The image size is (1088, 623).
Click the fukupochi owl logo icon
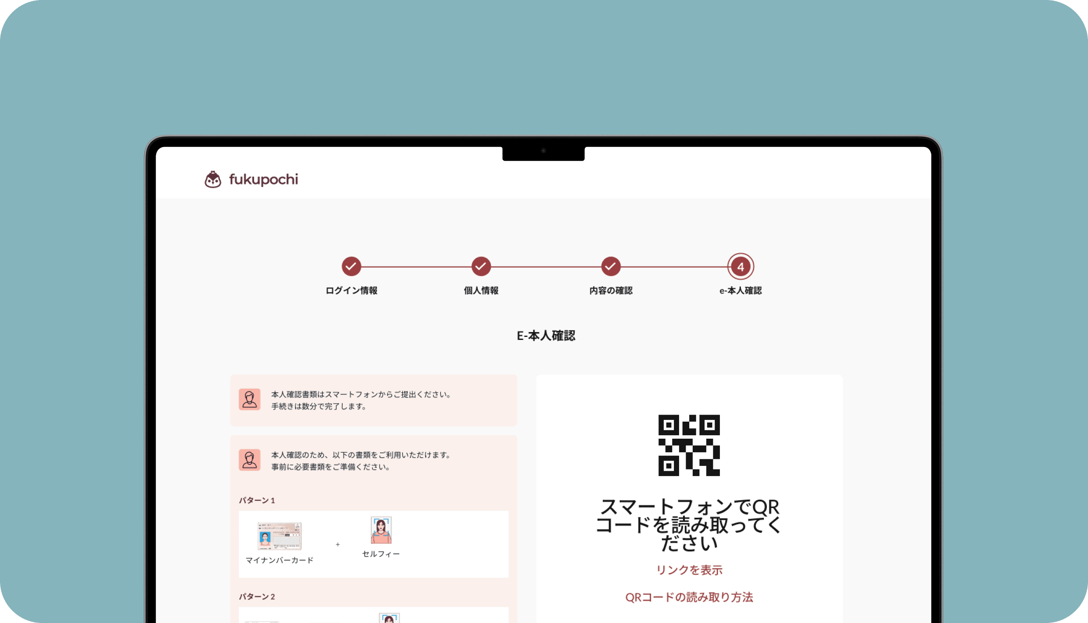point(213,179)
